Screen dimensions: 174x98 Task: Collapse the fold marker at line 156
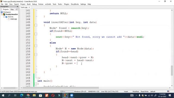(36, 54)
